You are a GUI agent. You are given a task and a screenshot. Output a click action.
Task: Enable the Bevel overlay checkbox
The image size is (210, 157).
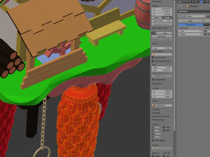[x=164, y=130]
